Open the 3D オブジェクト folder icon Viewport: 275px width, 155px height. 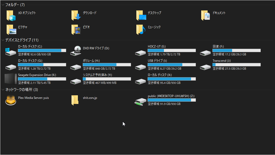(11, 15)
